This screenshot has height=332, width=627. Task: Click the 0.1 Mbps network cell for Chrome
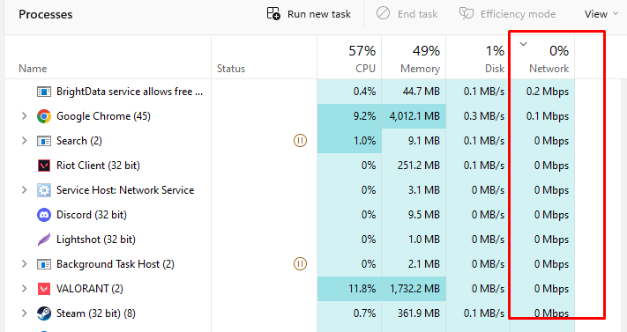coord(542,116)
